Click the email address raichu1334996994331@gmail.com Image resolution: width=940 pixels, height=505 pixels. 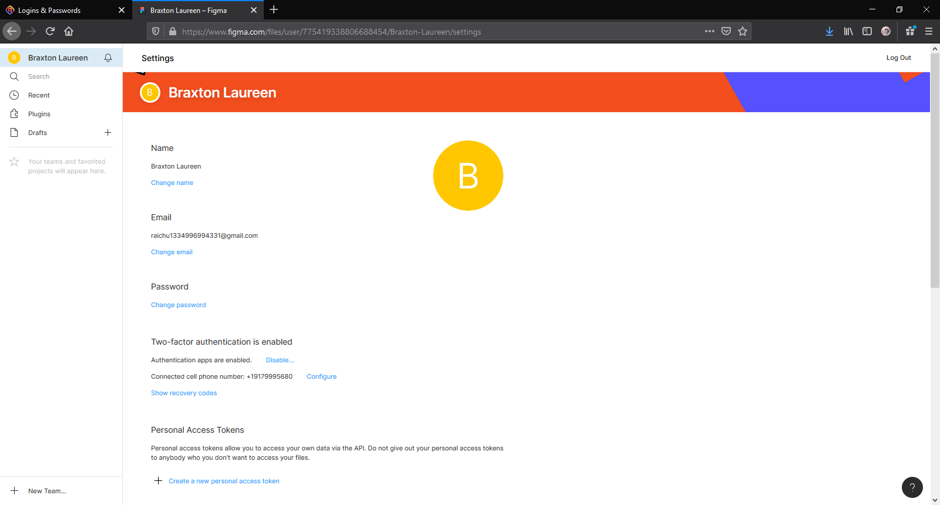(x=204, y=235)
